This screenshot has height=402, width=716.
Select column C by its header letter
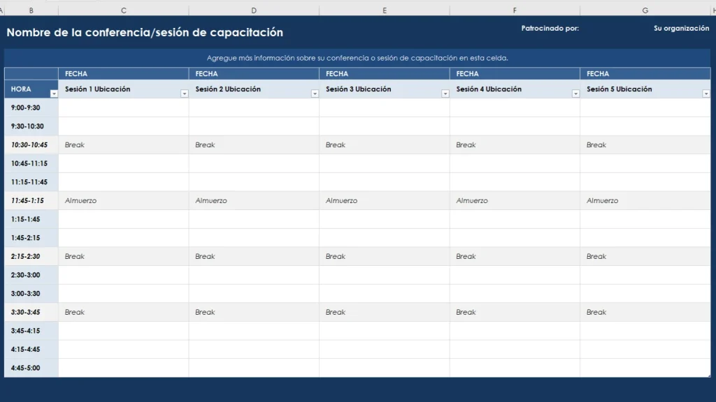[x=123, y=10]
